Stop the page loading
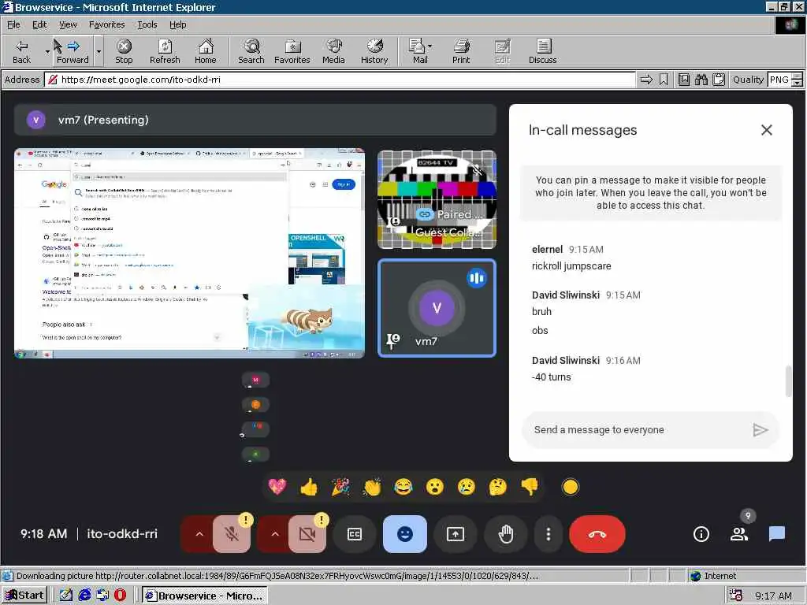Viewport: 807px width, 605px height. click(x=124, y=51)
